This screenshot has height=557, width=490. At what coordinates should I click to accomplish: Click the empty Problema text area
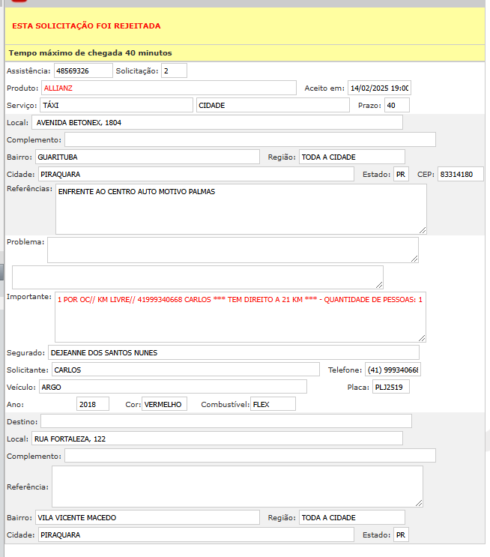[232, 250]
